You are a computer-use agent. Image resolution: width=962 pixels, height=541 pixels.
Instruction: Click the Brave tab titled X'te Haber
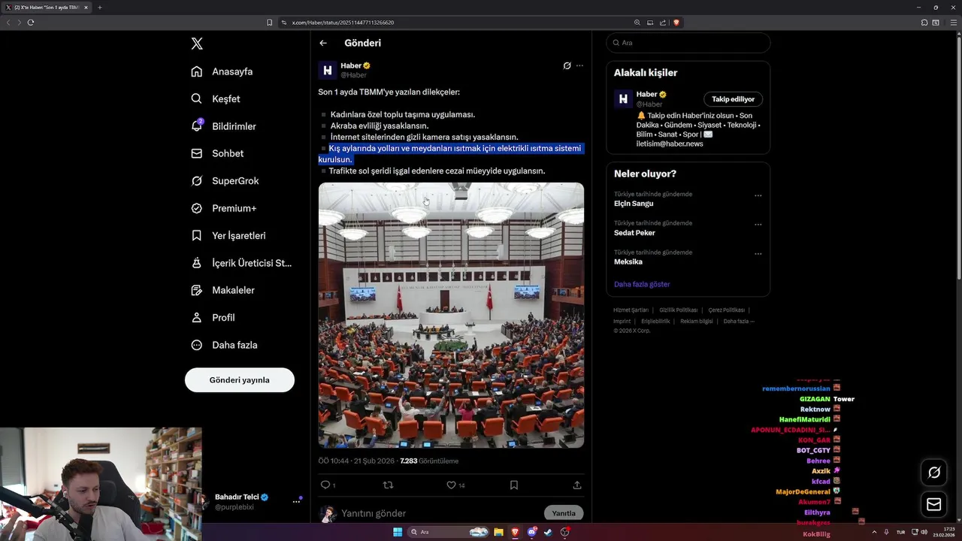[47, 8]
